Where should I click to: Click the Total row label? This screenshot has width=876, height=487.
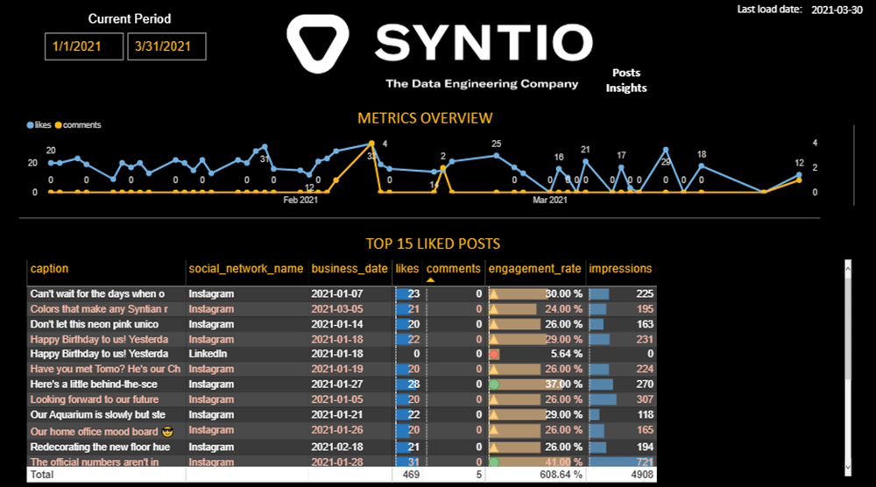[x=42, y=475]
